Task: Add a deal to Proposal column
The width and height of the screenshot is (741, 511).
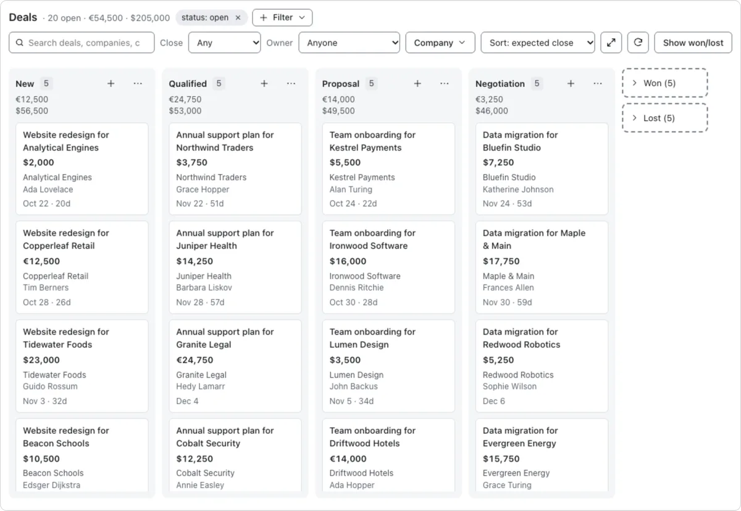Action: (x=417, y=83)
